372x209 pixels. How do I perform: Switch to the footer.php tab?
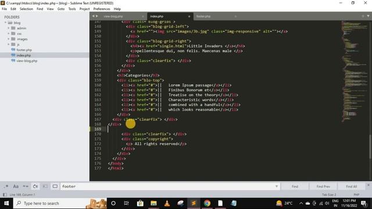coord(203,16)
